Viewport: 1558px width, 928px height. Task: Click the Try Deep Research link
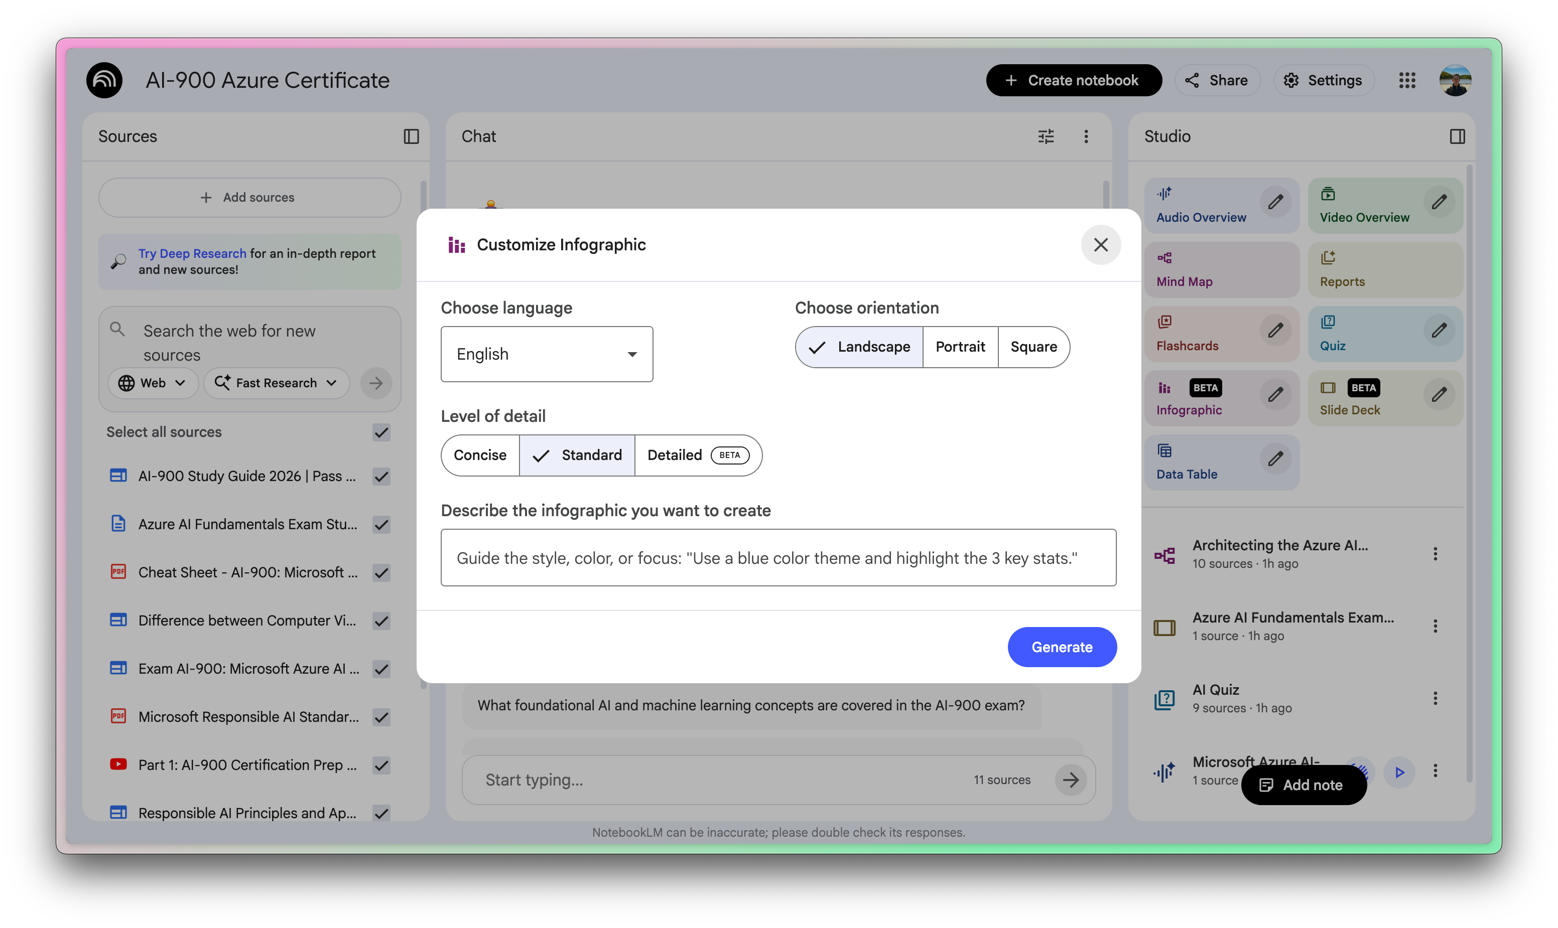tap(192, 253)
